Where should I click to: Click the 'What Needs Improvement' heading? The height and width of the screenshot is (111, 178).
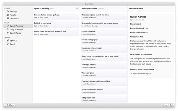click(x=141, y=54)
